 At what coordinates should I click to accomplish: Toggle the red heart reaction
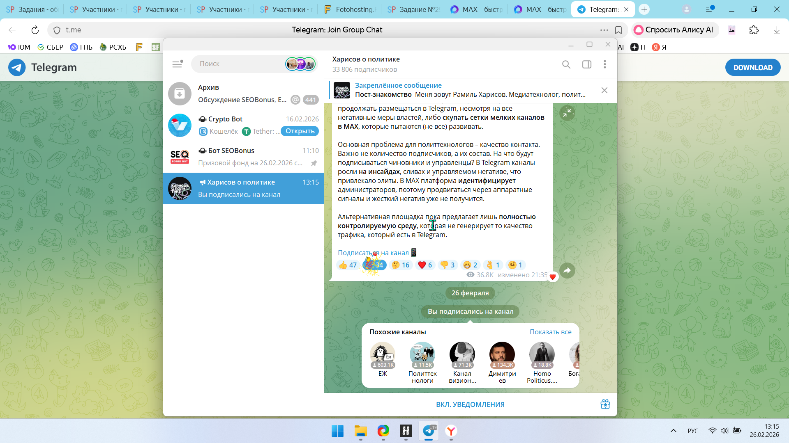pos(425,265)
